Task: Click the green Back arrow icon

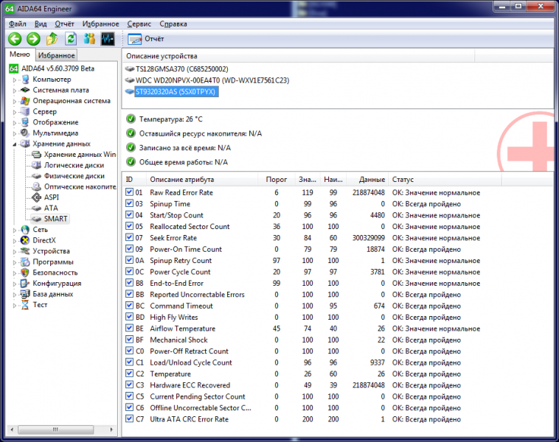Action: 15,39
